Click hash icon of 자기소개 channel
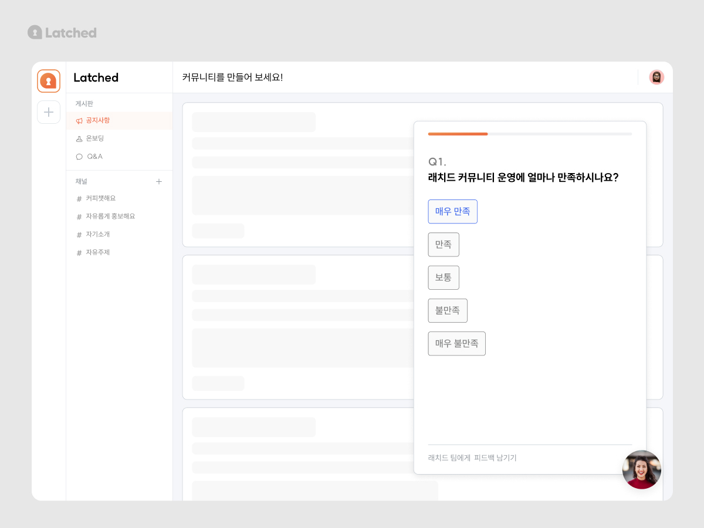 pos(79,235)
